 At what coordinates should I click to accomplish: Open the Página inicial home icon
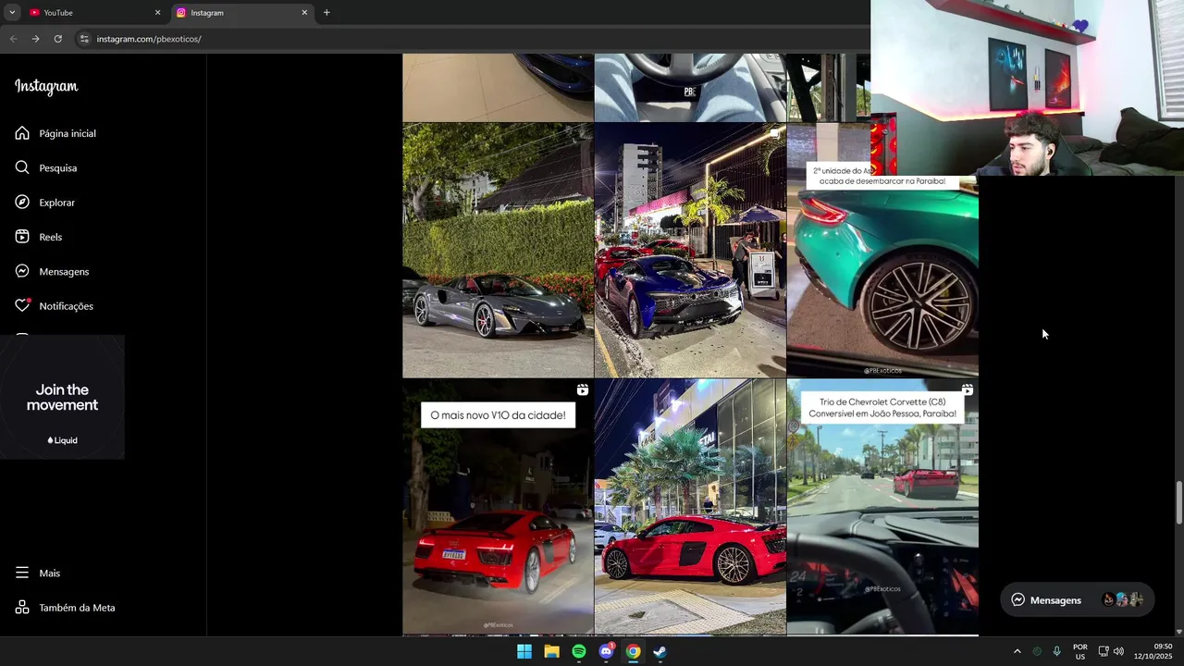(x=22, y=133)
